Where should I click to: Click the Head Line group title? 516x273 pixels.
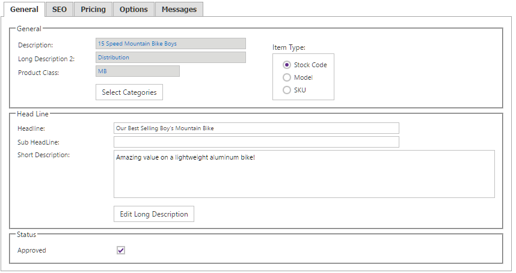(33, 113)
